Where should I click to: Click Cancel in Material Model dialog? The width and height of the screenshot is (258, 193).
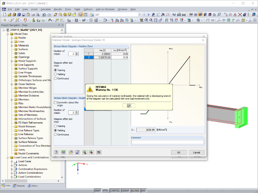[197, 152]
